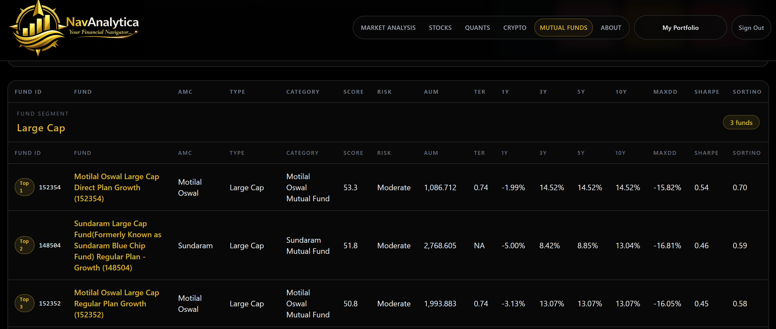Click the top CATEGORY column header

pos(303,92)
